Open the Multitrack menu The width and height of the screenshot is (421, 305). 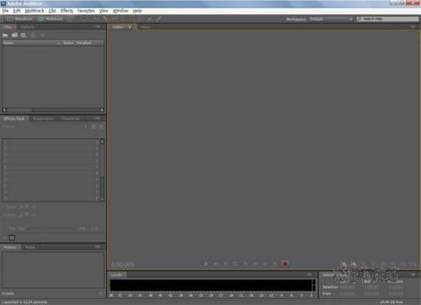pyautogui.click(x=35, y=11)
